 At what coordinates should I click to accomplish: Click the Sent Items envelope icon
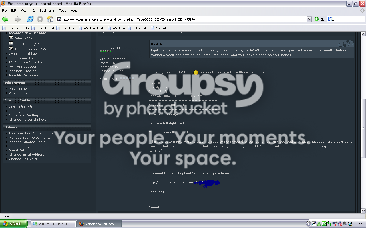click(11, 43)
